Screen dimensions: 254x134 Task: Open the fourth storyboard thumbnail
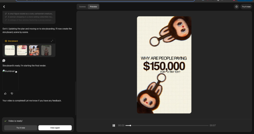click(x=46, y=50)
